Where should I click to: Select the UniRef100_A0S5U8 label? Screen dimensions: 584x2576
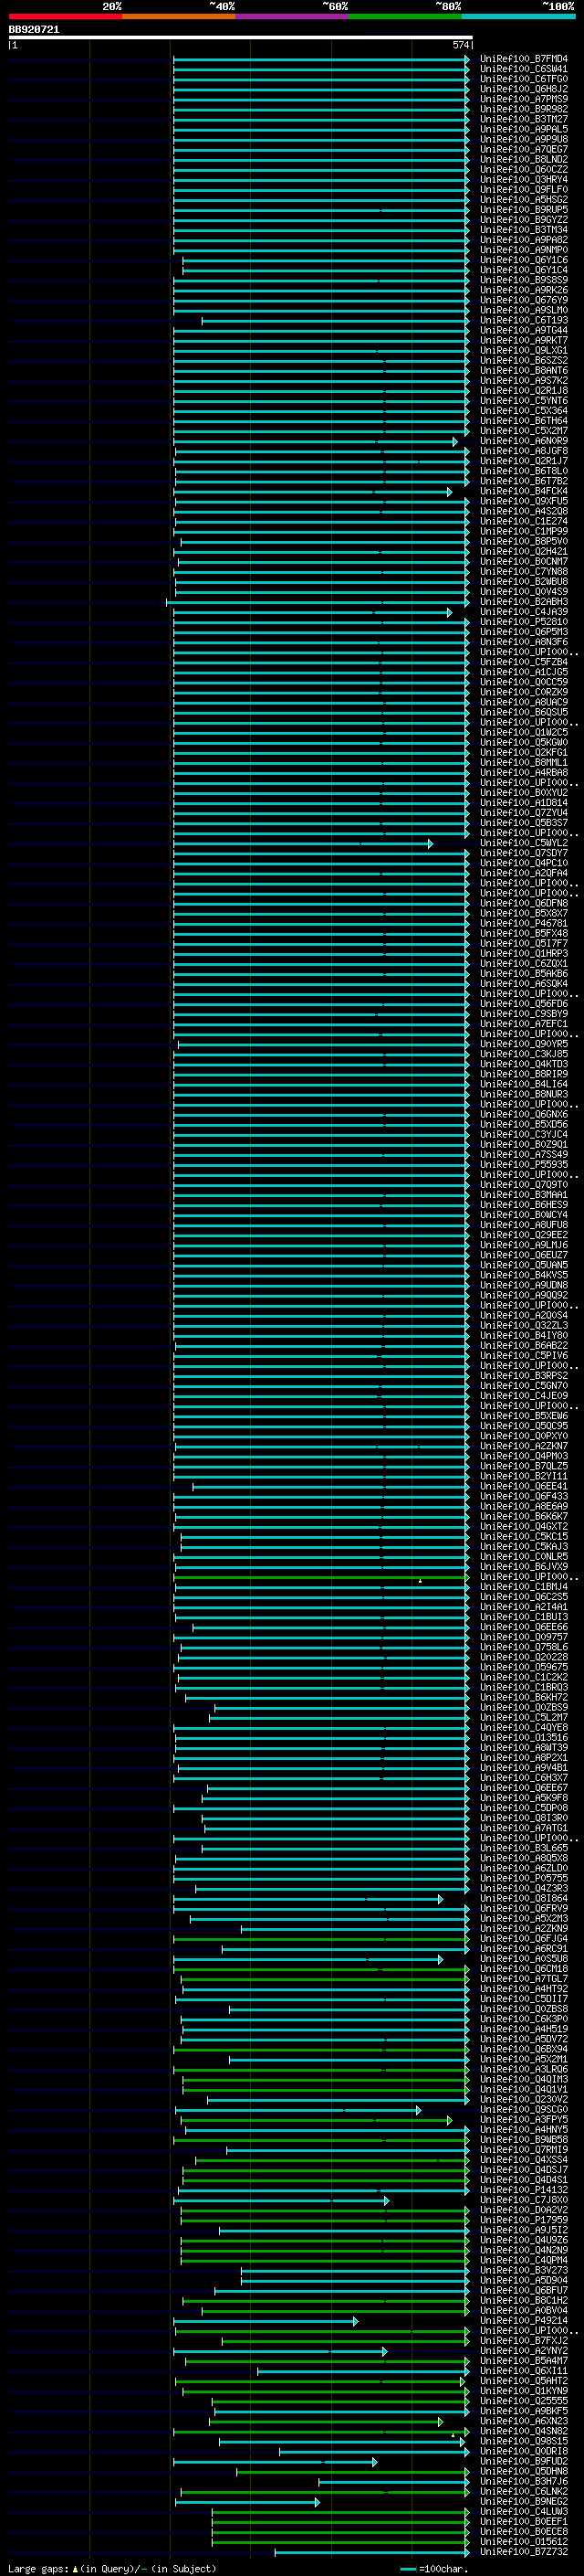click(523, 1959)
